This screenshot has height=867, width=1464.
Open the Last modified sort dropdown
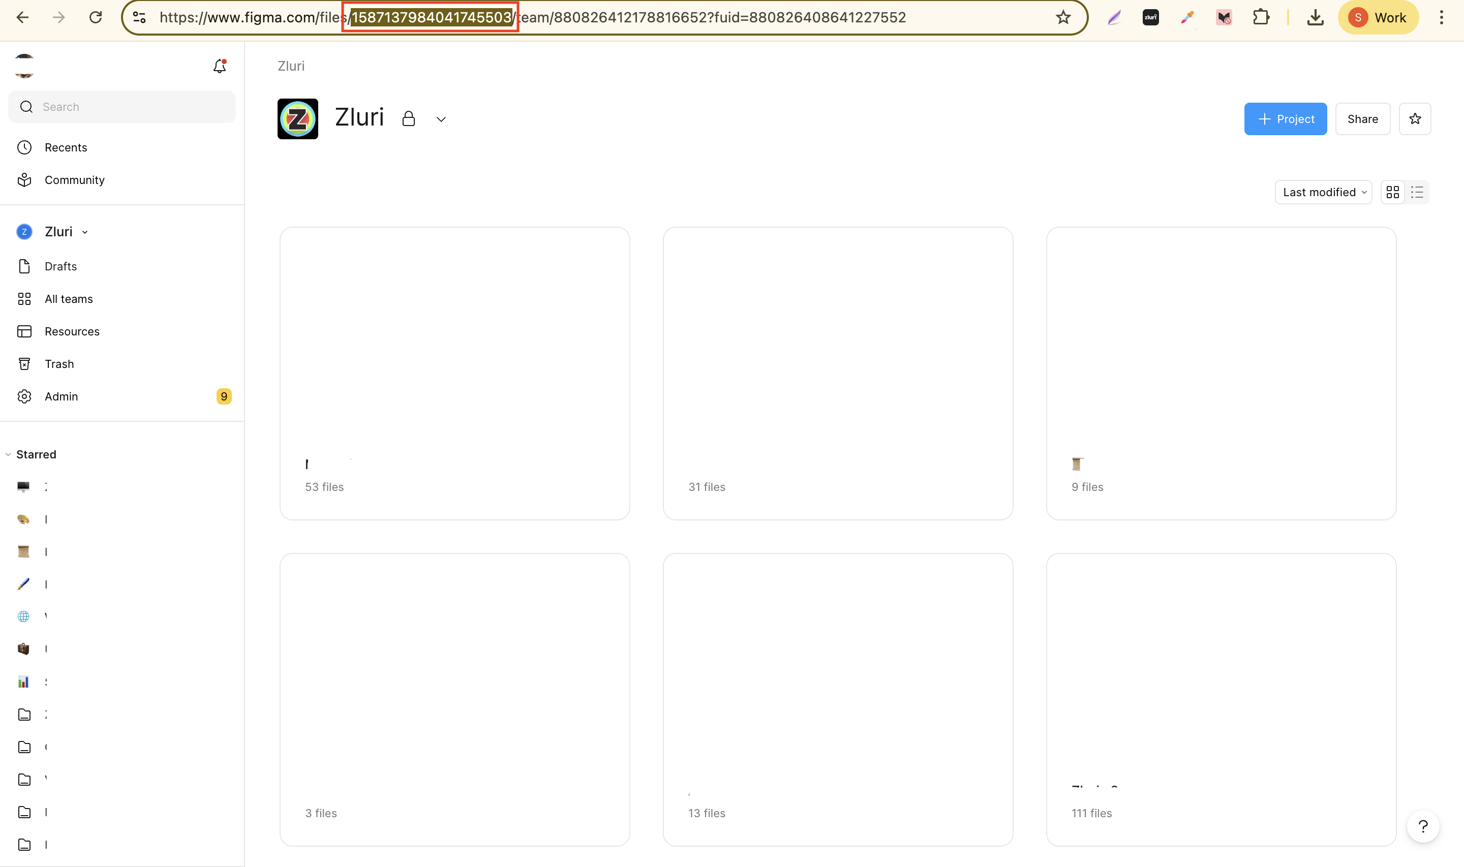click(x=1323, y=192)
